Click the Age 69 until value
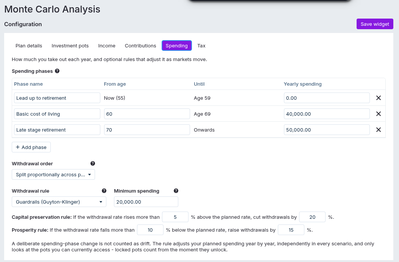Screen dimensions: 399x262 [x=202, y=114]
